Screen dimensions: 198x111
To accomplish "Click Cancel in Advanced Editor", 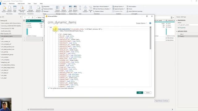I will pos(148,92).
